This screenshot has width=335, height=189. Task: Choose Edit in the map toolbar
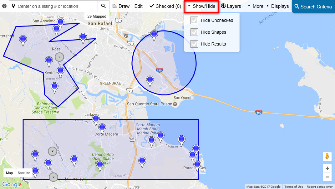tap(139, 6)
